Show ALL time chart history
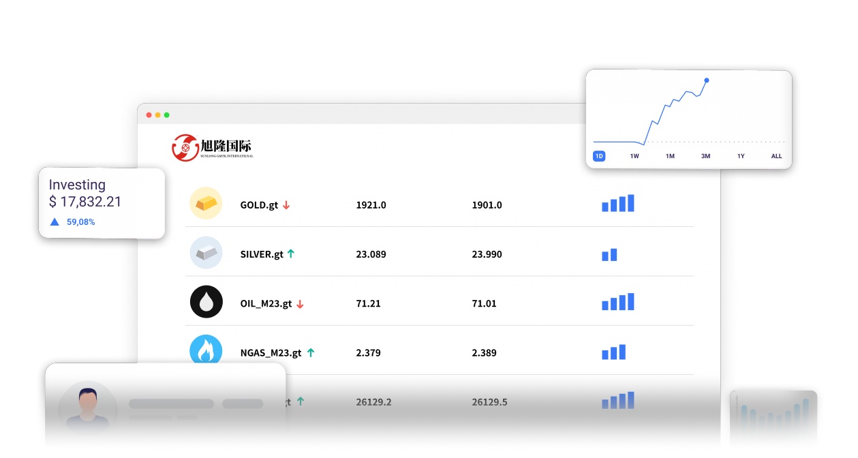This screenshot has height=458, width=858. tap(776, 156)
